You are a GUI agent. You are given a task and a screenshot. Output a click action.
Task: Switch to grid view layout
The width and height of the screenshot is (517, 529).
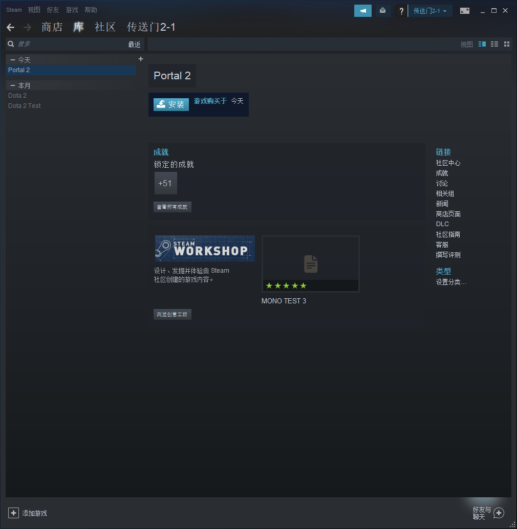pos(507,44)
